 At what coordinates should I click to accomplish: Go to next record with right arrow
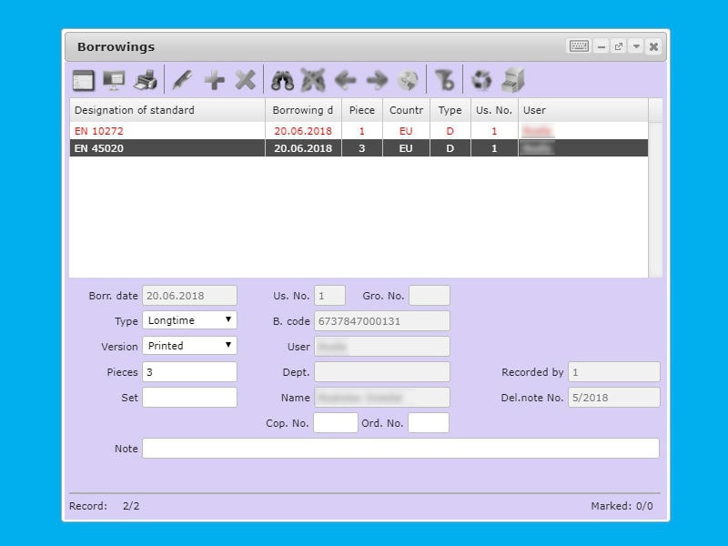coord(377,80)
